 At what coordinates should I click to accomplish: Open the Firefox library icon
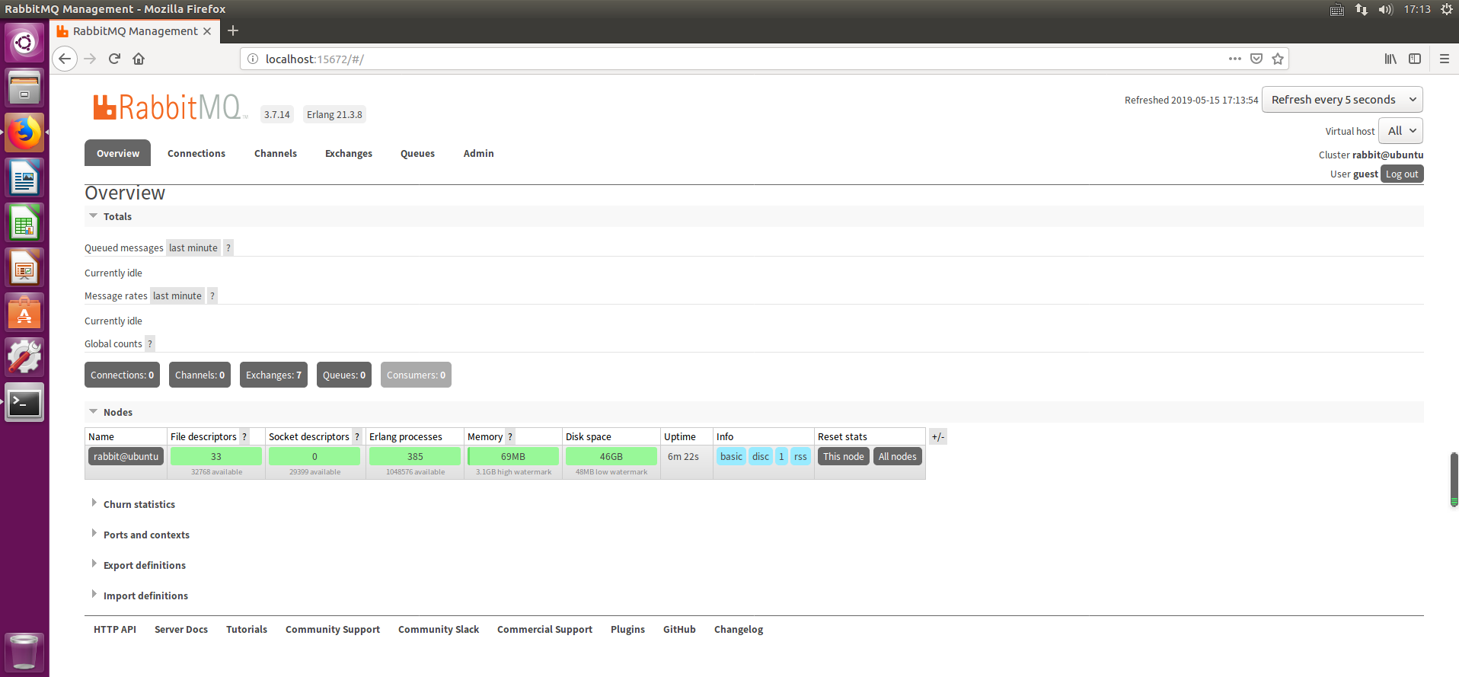click(1390, 59)
